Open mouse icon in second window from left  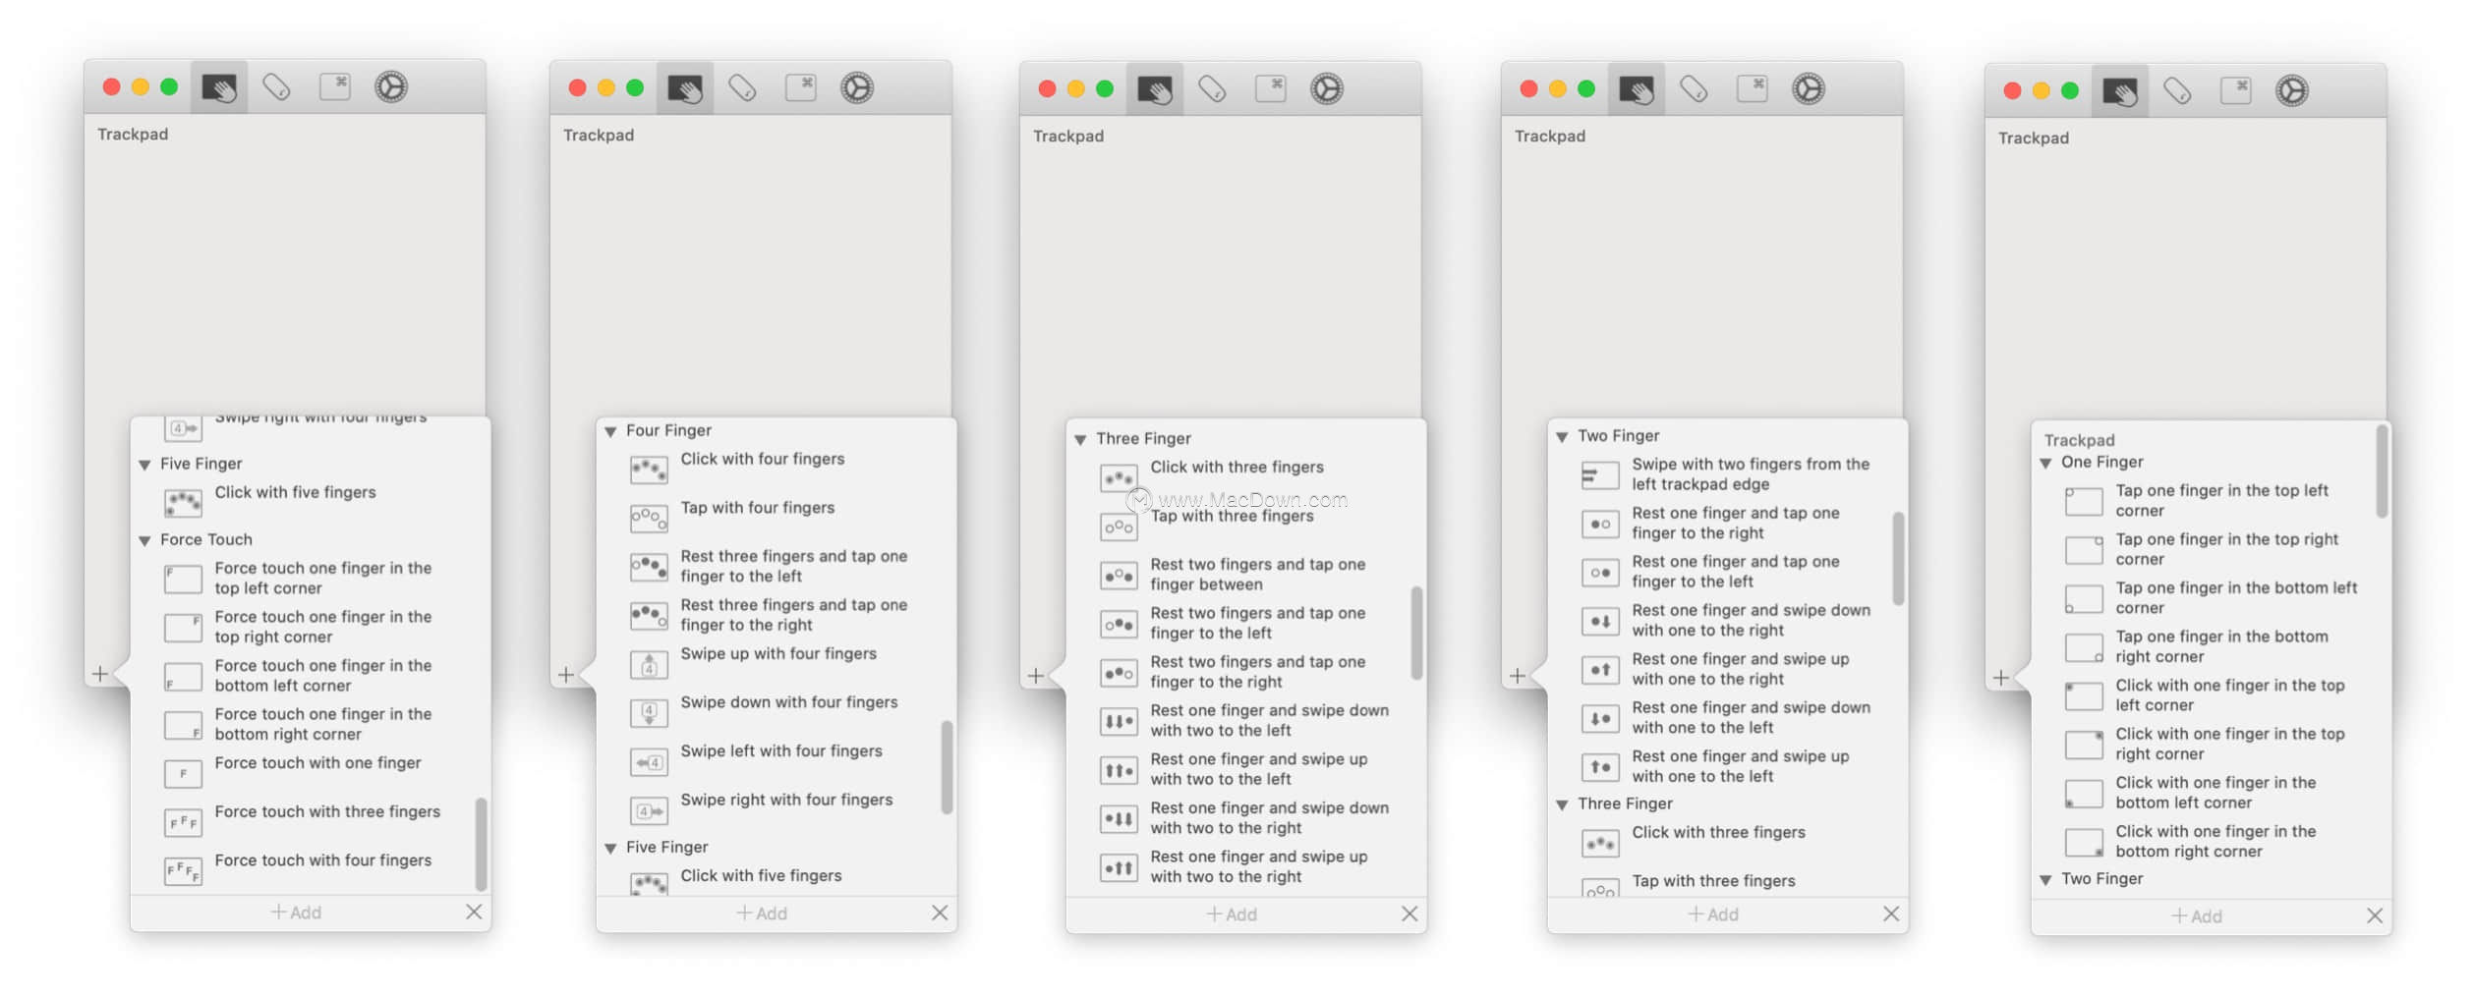[742, 88]
